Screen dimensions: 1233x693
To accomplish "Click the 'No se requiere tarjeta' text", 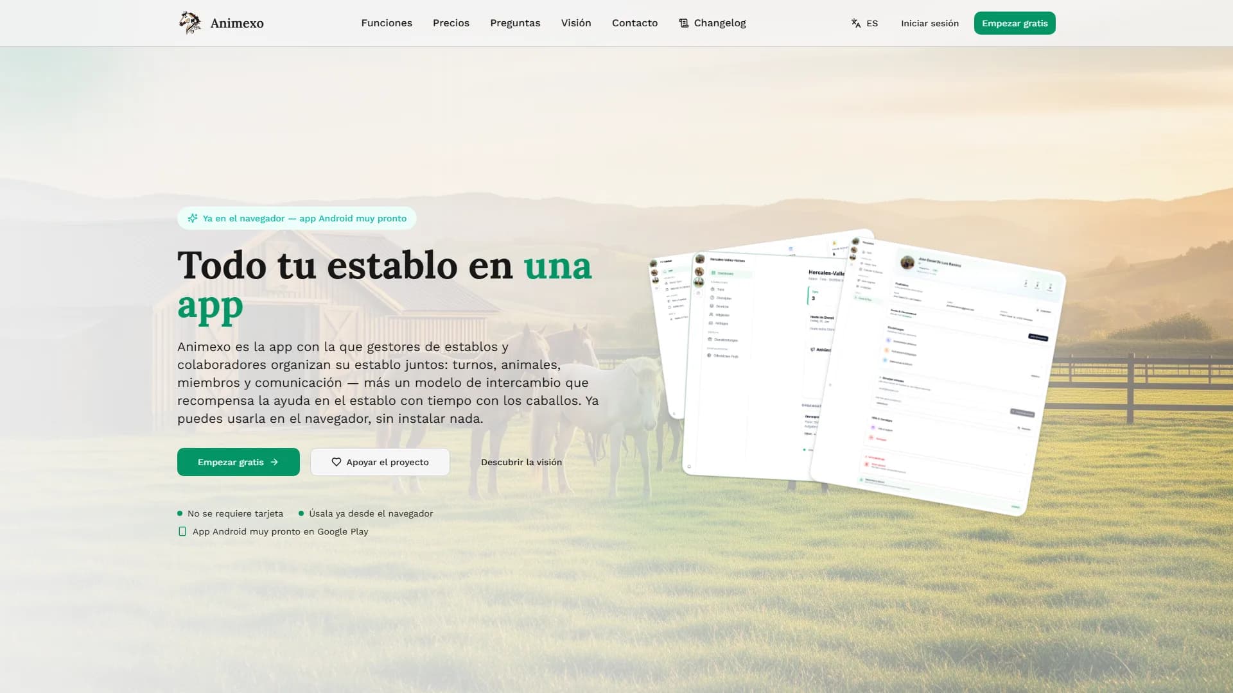I will coord(235,513).
